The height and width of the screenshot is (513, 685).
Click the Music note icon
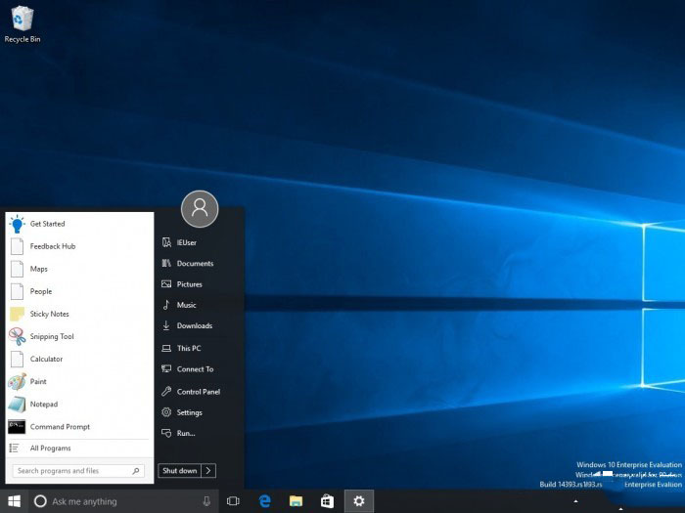click(166, 305)
